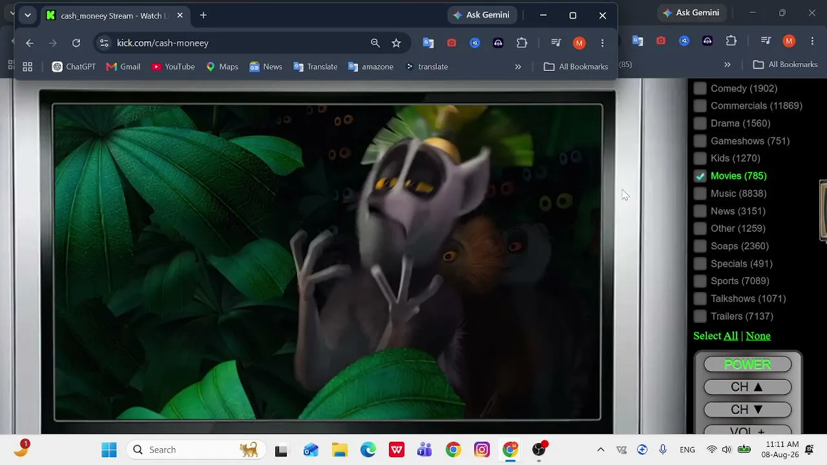Open media controls in the kick.com window
Viewport: 827px width, 465px height.
(556, 43)
